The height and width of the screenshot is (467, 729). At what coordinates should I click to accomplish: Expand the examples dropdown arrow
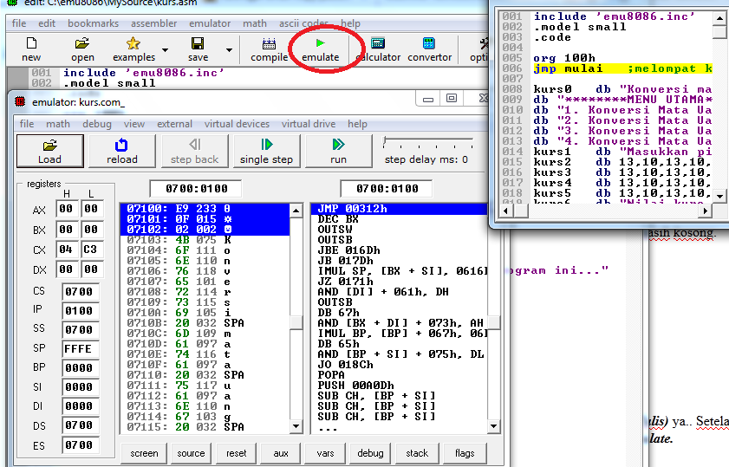tap(165, 49)
